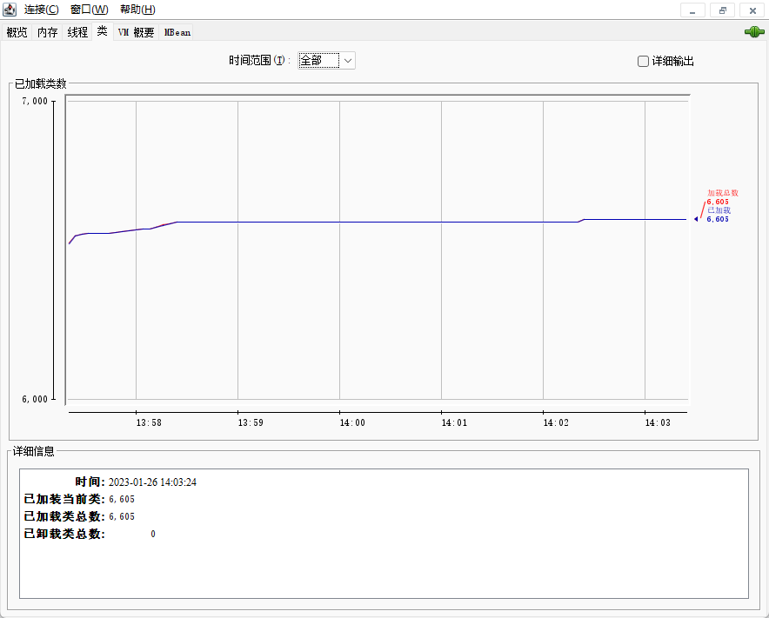Click the loaded classes line in chart
This screenshot has height=618, width=769.
(x=378, y=222)
